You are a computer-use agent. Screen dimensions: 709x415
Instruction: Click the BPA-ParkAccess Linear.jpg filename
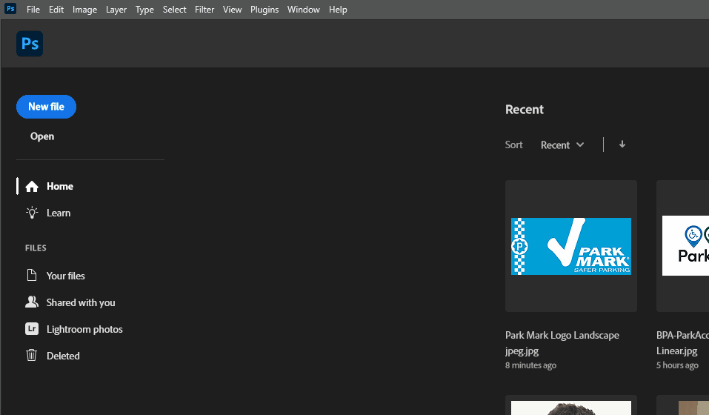pos(682,342)
